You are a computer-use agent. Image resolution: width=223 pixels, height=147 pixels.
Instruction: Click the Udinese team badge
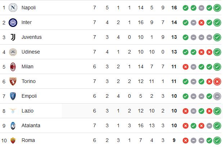tap(13, 52)
